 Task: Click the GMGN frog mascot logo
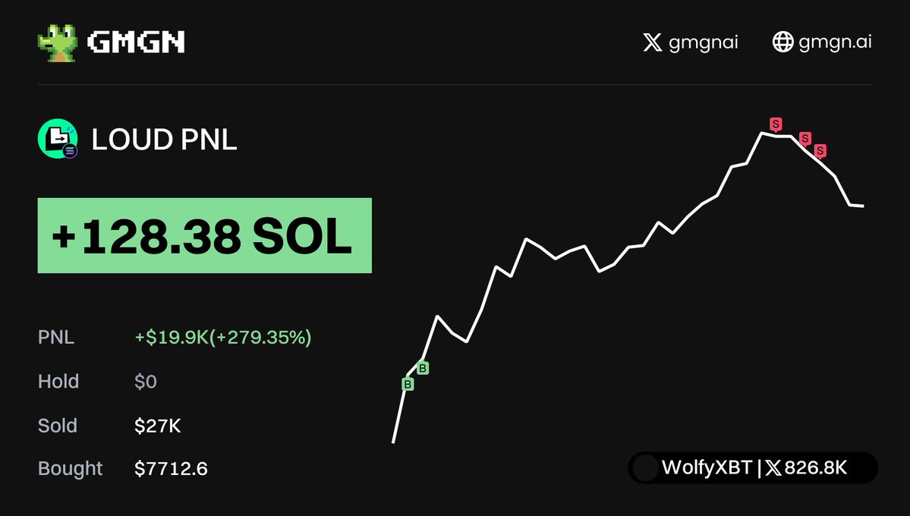click(58, 42)
